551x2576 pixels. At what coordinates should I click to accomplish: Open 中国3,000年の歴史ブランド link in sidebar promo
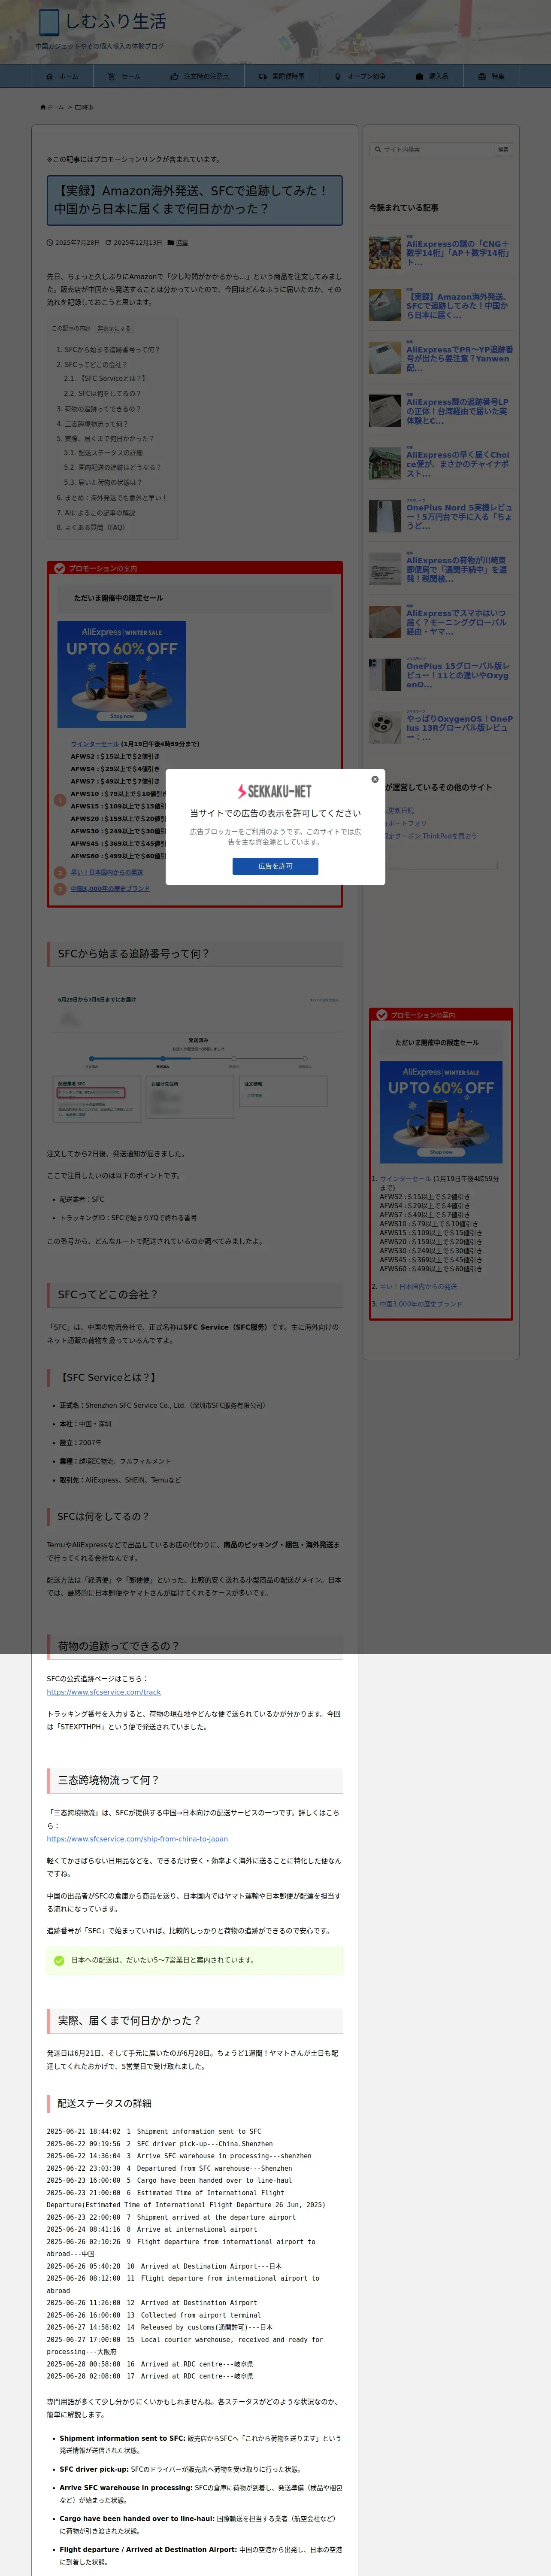421,1304
